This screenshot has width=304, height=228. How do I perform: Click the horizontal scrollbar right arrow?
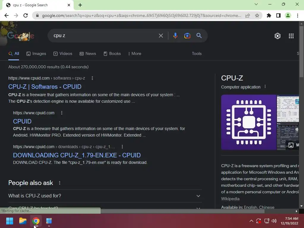(x=297, y=211)
